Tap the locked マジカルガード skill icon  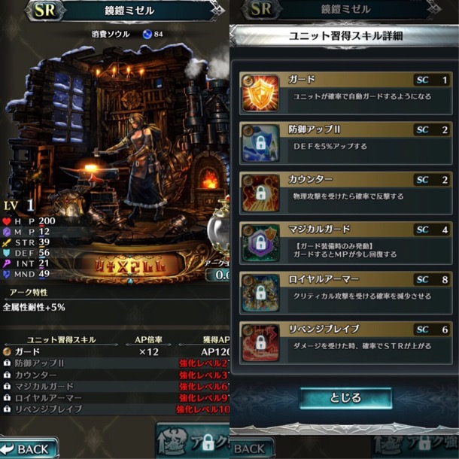point(260,243)
